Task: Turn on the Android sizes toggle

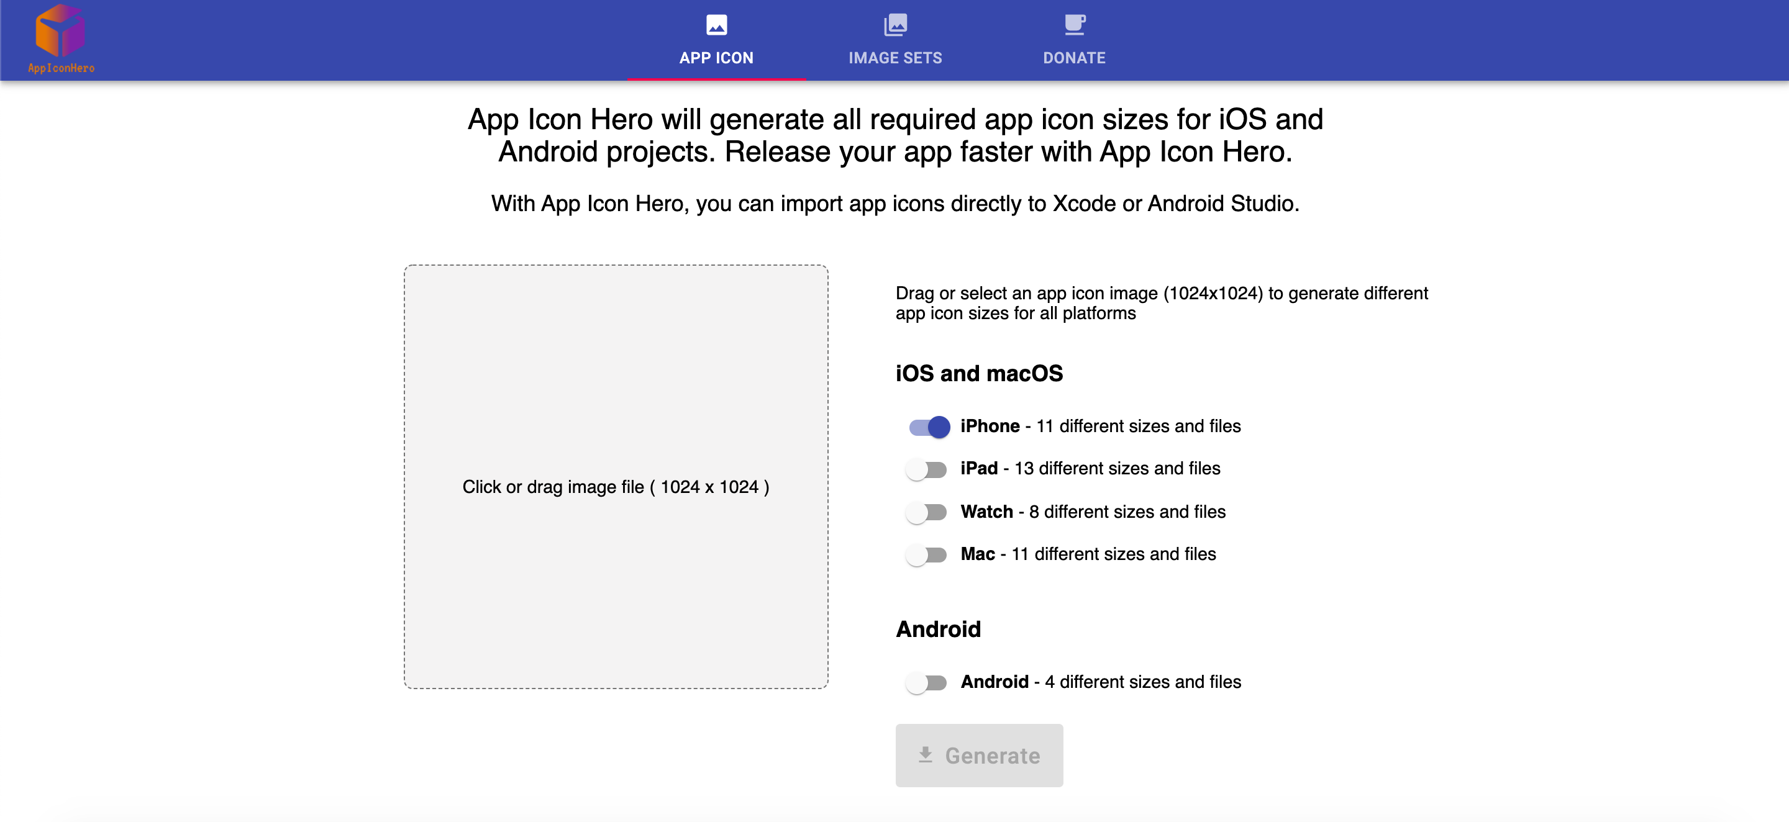Action: (926, 683)
